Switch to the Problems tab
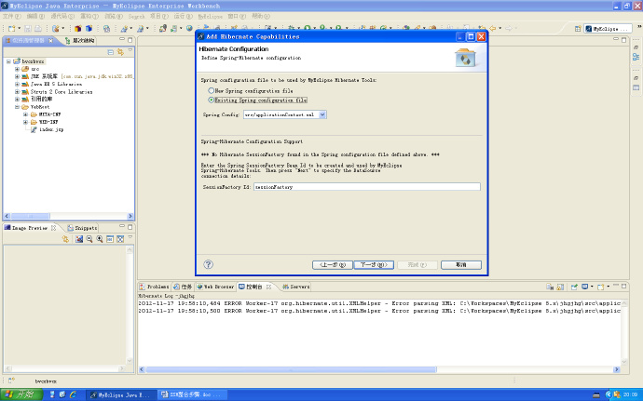The width and height of the screenshot is (643, 401). [x=154, y=287]
